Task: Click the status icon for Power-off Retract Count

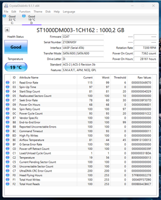Action: tap(8, 149)
